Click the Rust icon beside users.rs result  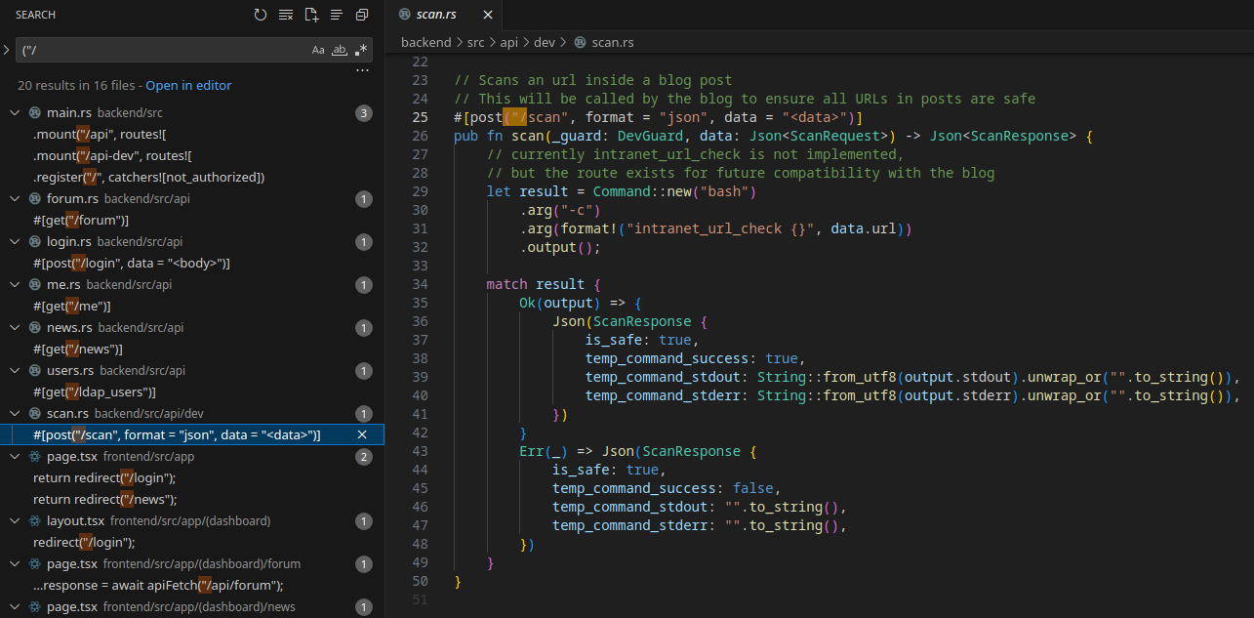(x=35, y=371)
